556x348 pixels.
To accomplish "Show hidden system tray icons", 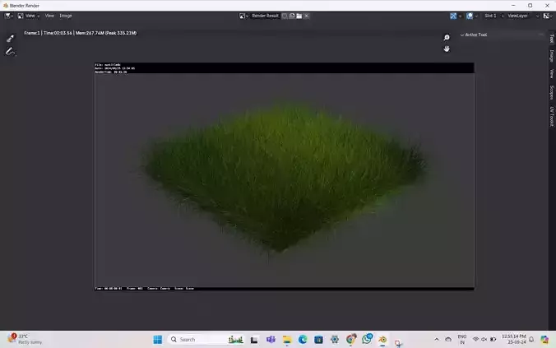I will point(437,340).
